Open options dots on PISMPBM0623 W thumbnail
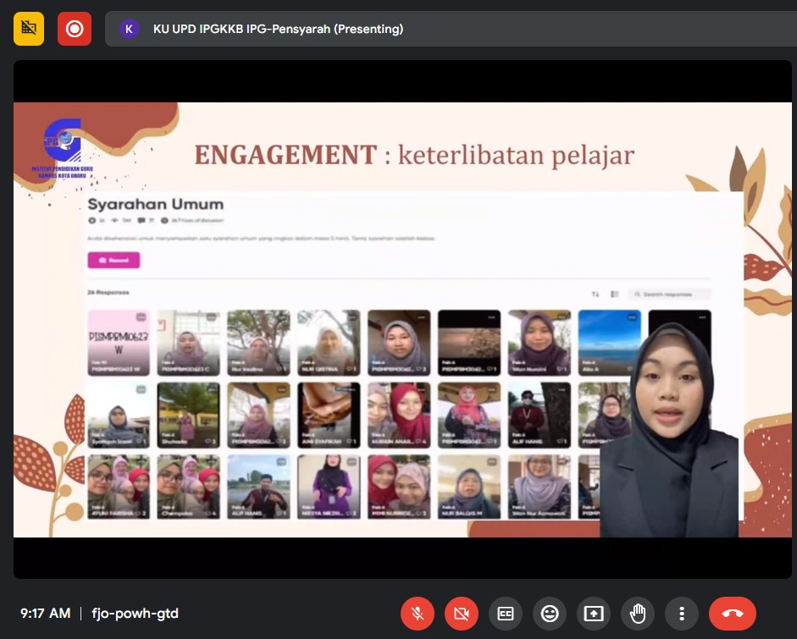Viewport: 797px width, 639px height. point(141,317)
